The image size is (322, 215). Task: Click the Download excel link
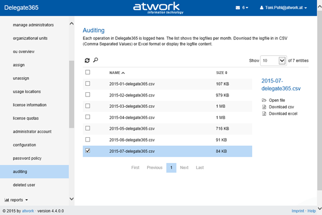coord(283,114)
